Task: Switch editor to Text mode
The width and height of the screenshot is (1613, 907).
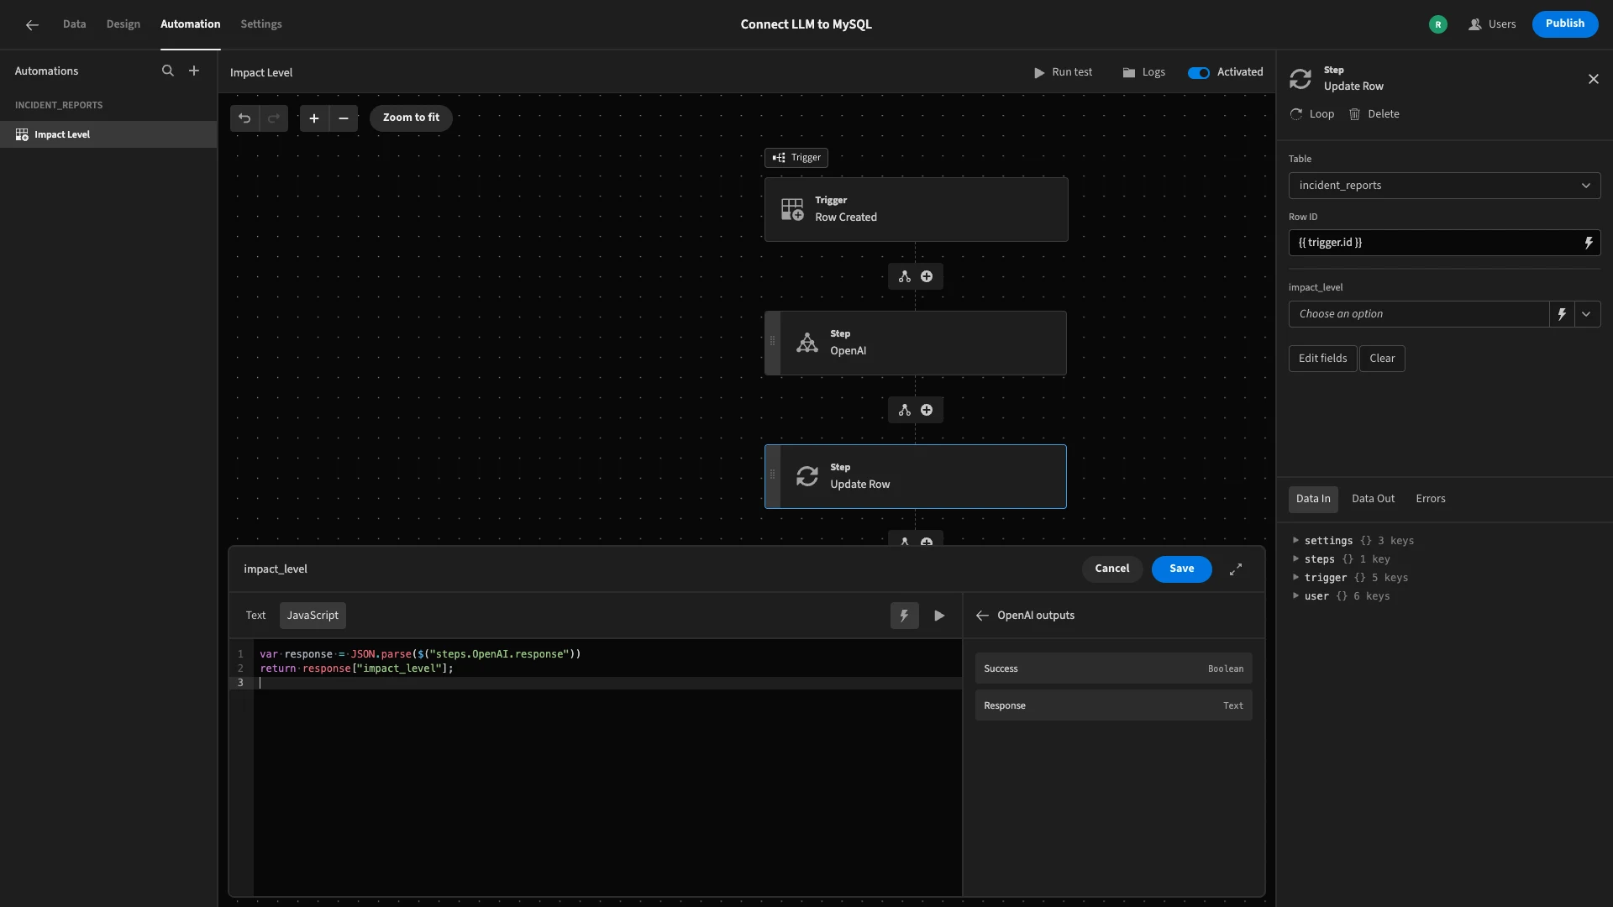Action: tap(255, 616)
